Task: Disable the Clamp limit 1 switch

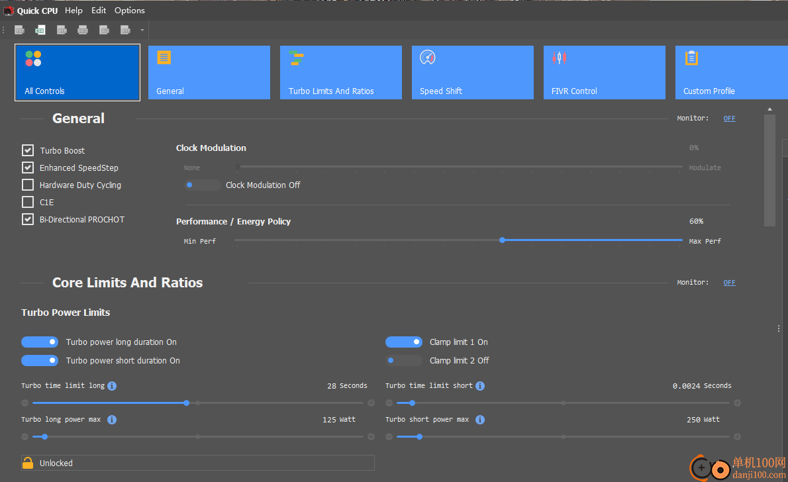Action: click(404, 342)
